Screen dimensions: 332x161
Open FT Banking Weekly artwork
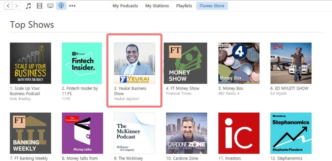[30, 133]
